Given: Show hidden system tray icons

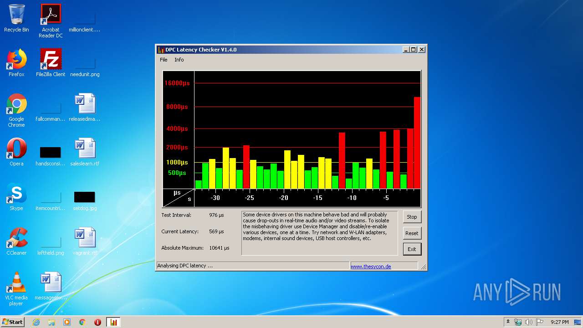Looking at the screenshot, I should click(x=508, y=322).
